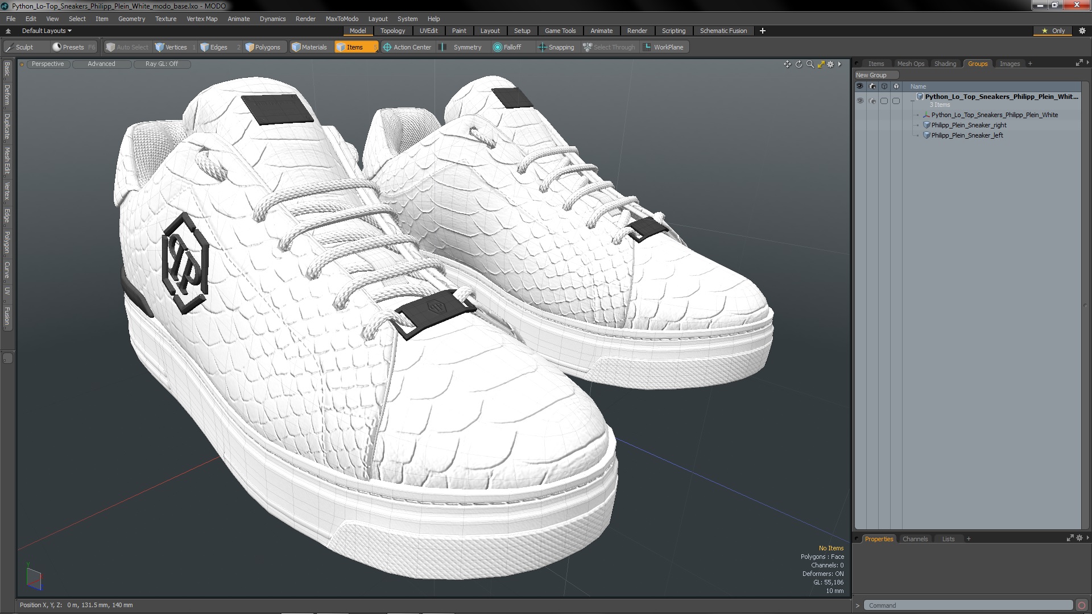The image size is (1092, 614).
Task: Click the Command input field
Action: 968,605
